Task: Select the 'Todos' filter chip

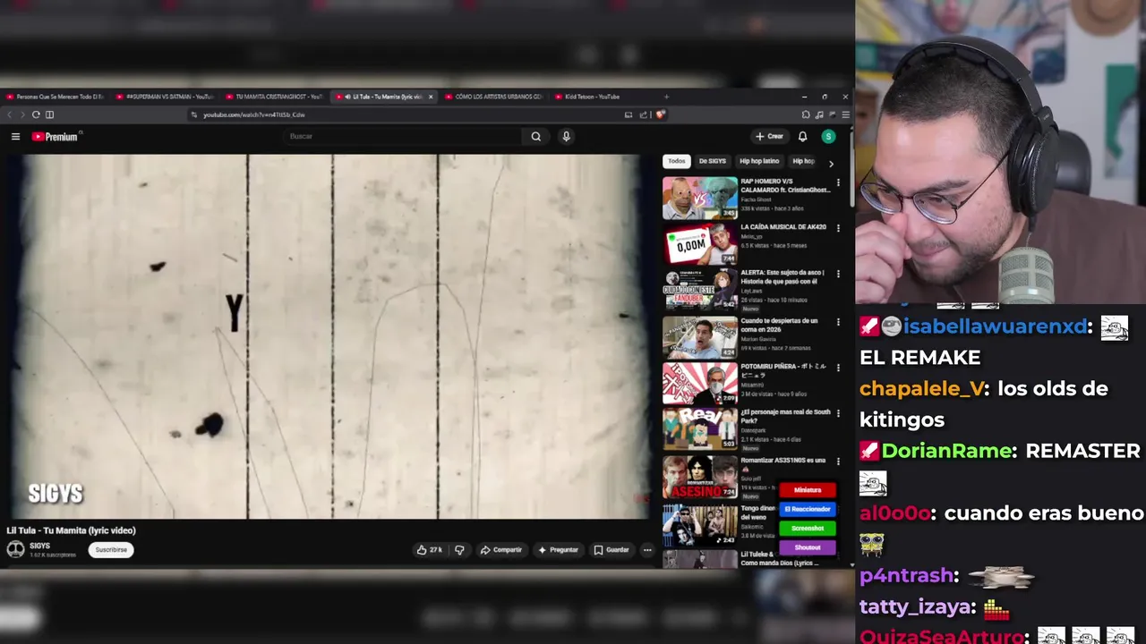Action: pos(676,161)
